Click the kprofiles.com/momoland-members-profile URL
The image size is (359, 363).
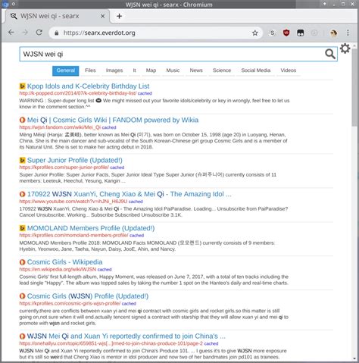tap(73, 236)
